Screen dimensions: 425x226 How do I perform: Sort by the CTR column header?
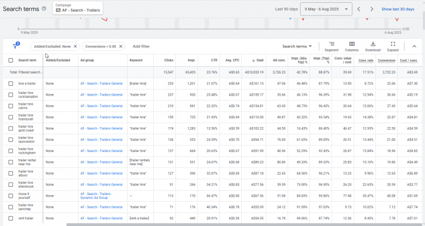(x=214, y=60)
